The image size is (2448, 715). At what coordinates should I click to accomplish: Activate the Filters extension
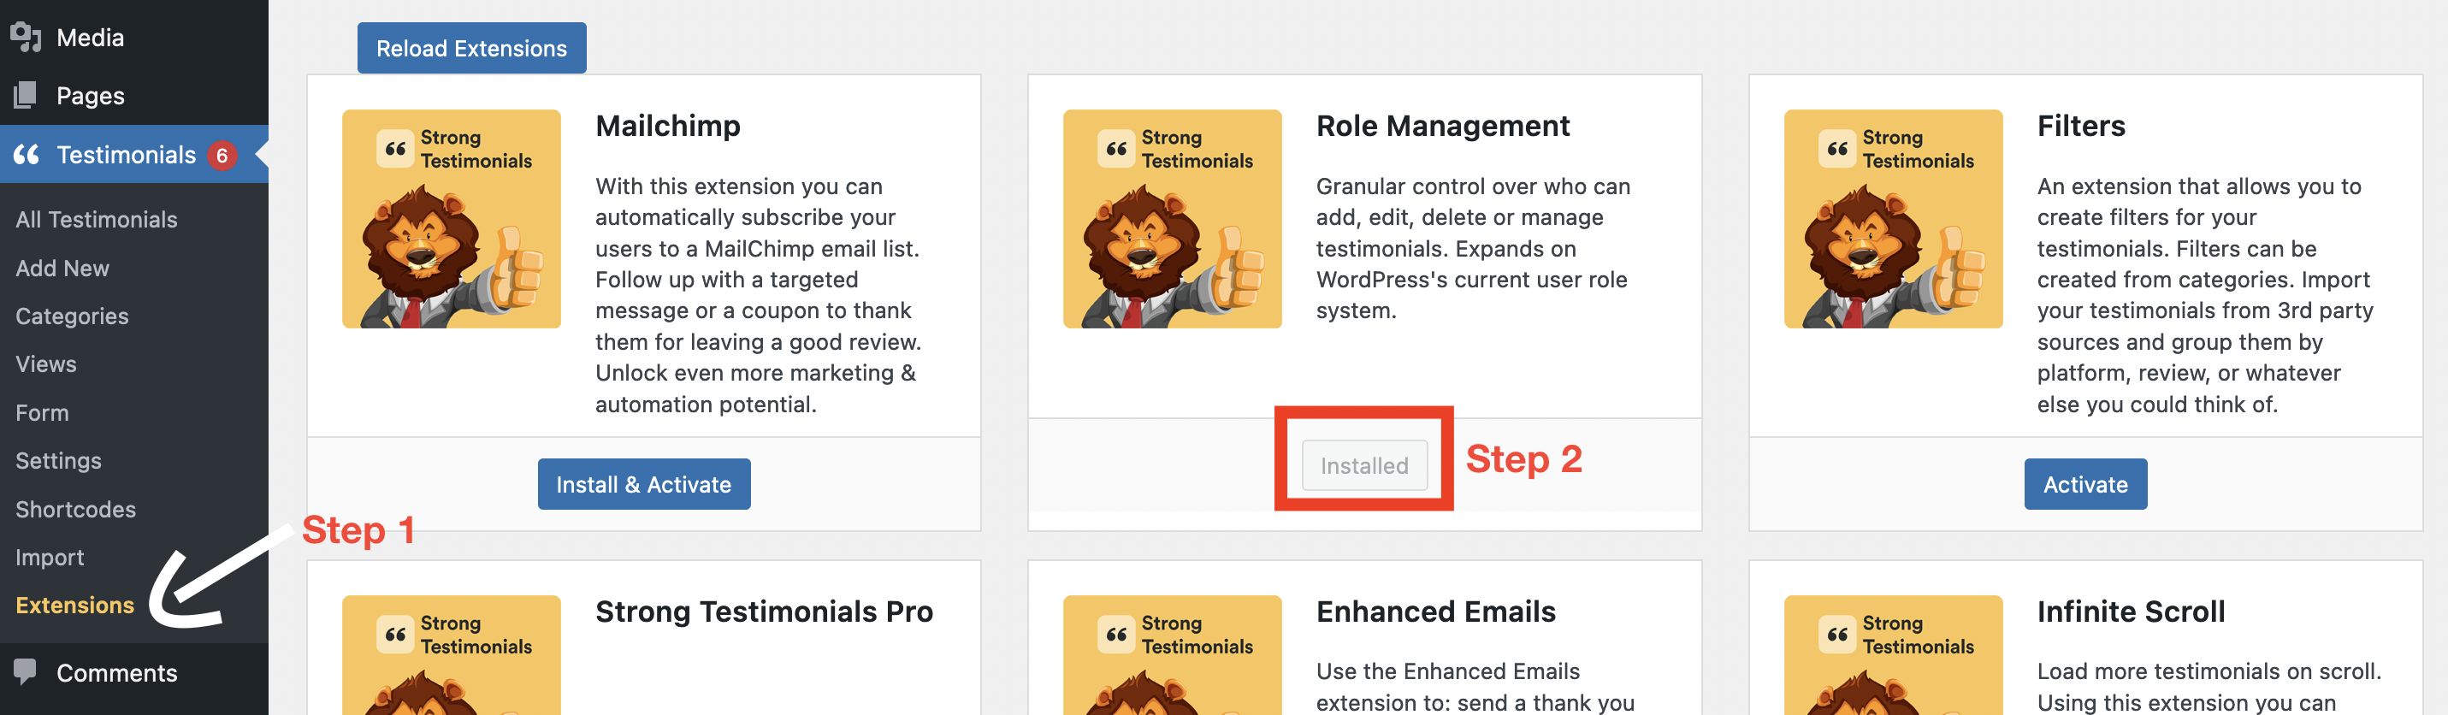coord(2085,484)
